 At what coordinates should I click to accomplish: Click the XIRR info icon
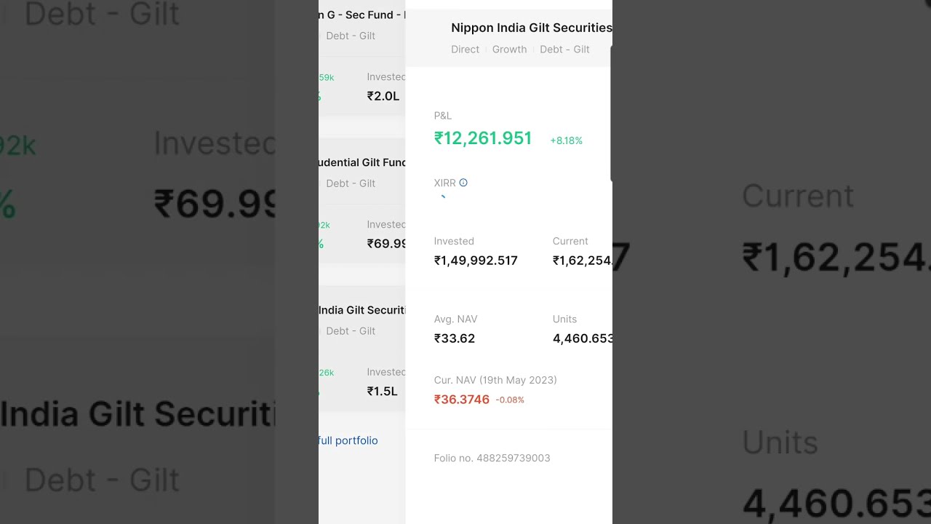click(x=463, y=183)
